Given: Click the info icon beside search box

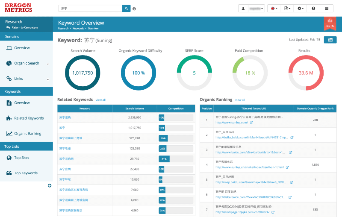Looking at the screenshot, I should 134,9.
